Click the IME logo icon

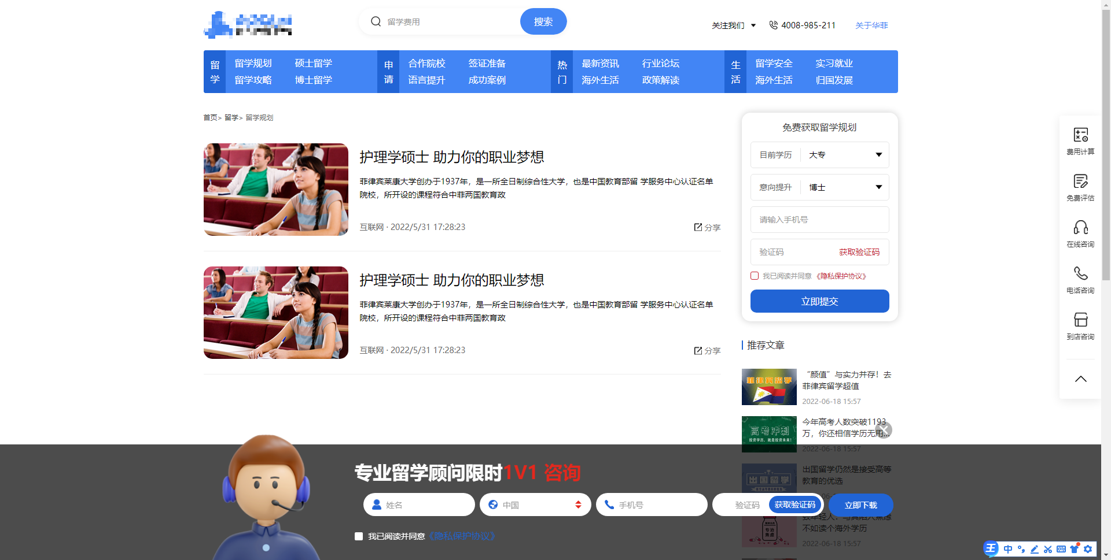click(x=991, y=548)
